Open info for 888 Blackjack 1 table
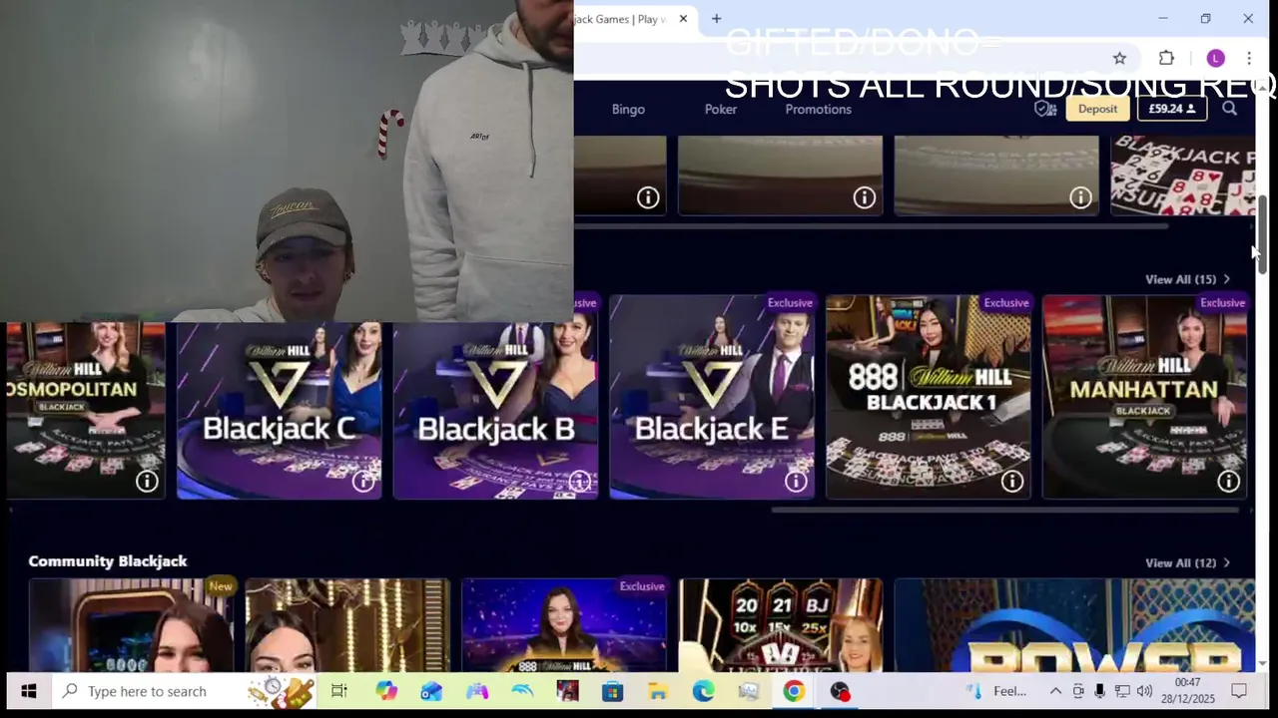 pos(1012,482)
